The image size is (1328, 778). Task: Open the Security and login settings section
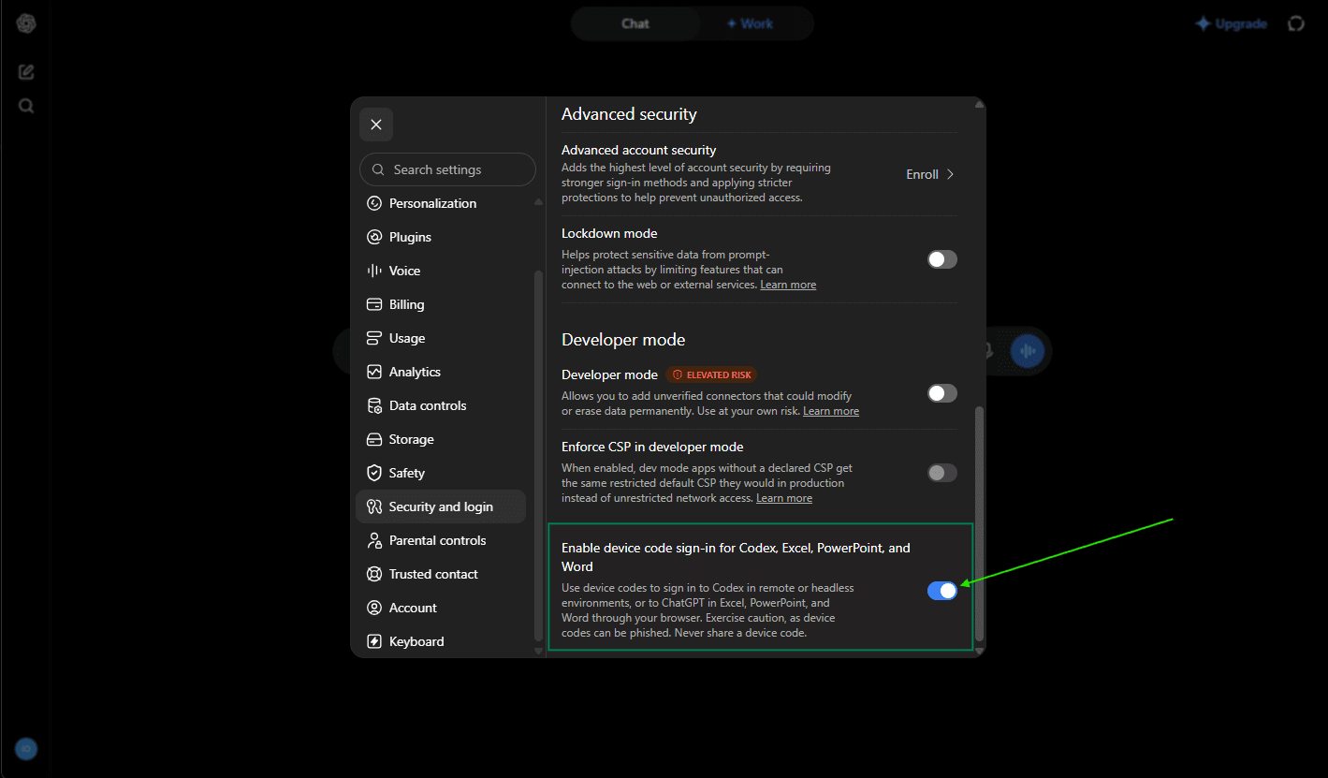(x=441, y=506)
